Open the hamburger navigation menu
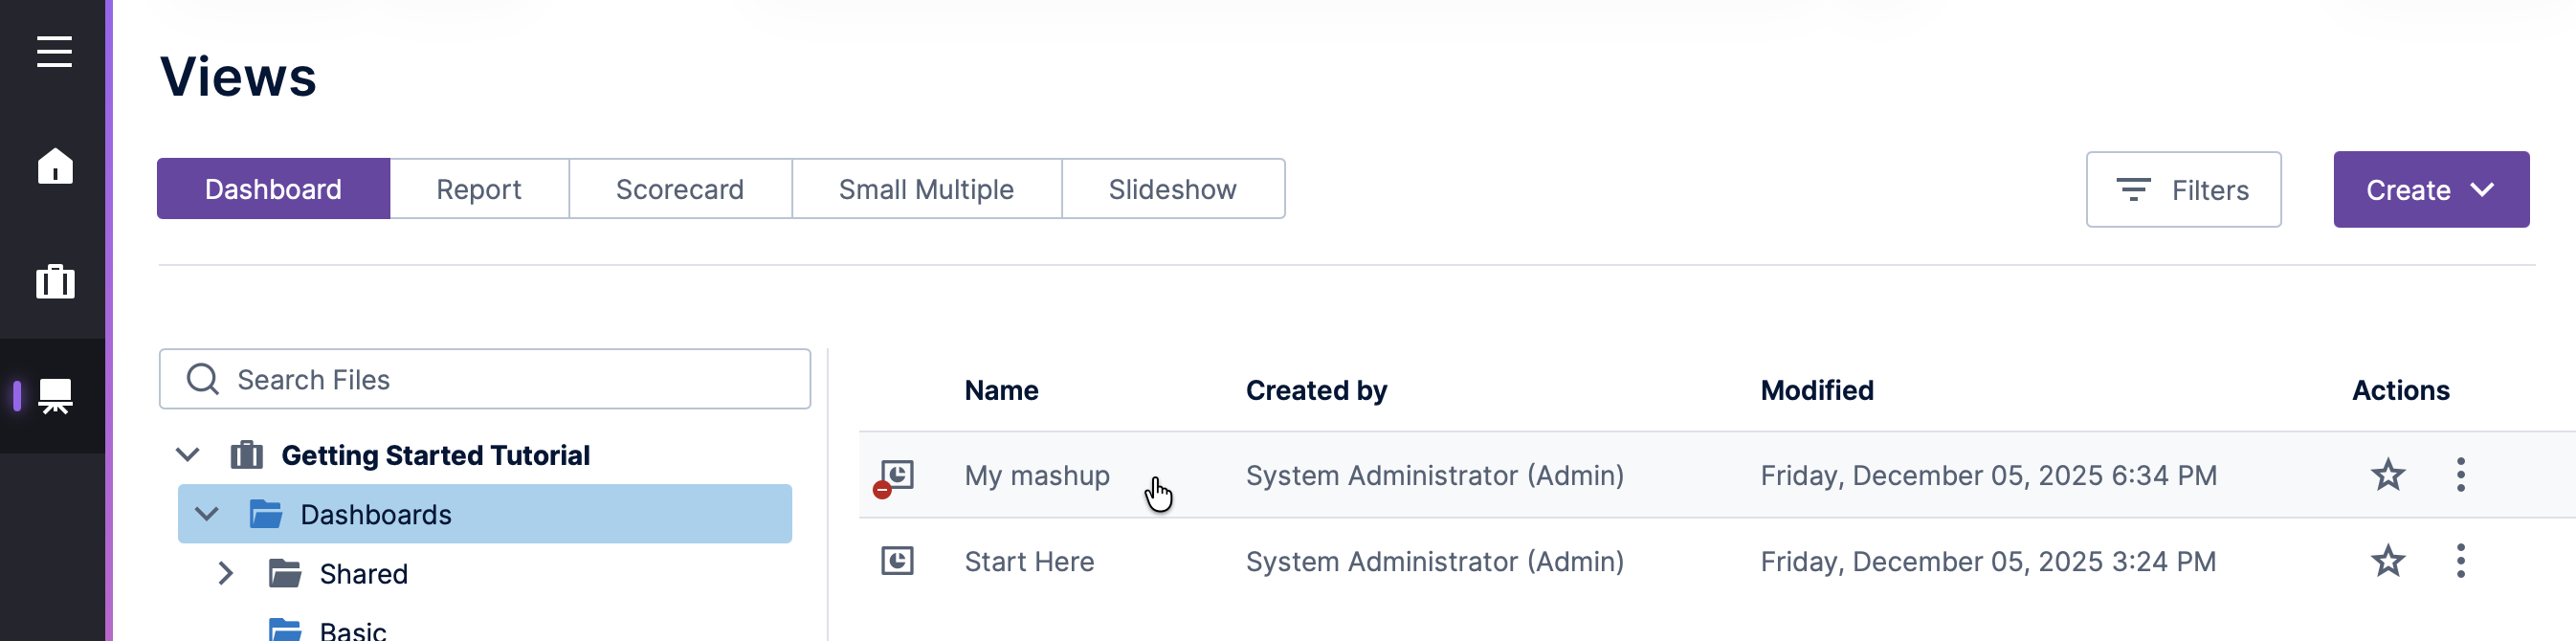The height and width of the screenshot is (641, 2576). pyautogui.click(x=54, y=51)
